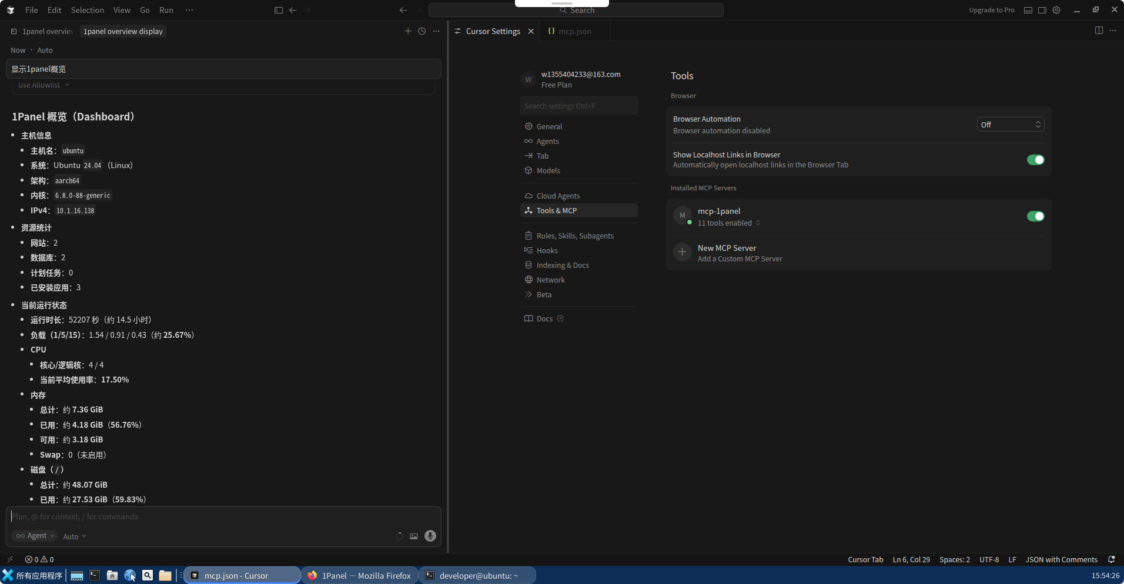1124x584 pixels.
Task: Click the top Search command bar
Action: pos(576,10)
